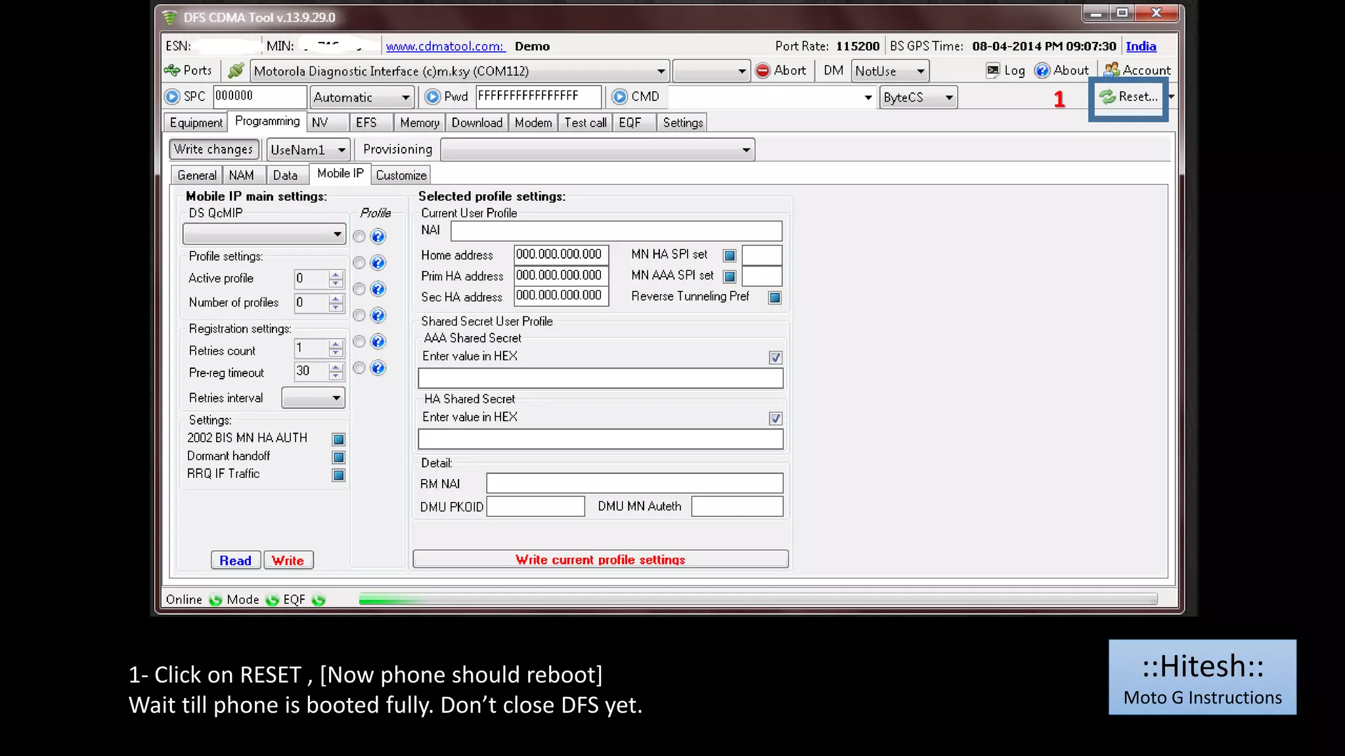
Task: Click the About help icon
Action: [1042, 70]
